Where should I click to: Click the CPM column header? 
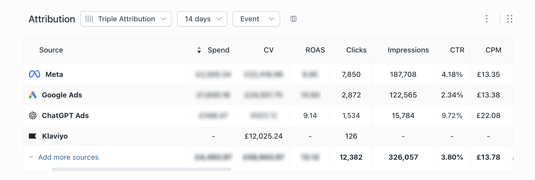(494, 50)
